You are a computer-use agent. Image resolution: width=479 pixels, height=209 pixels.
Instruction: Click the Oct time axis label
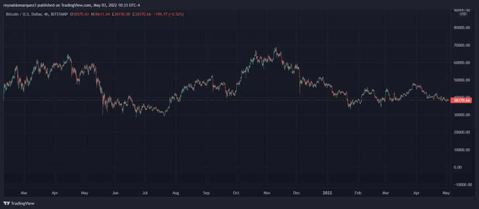point(236,193)
